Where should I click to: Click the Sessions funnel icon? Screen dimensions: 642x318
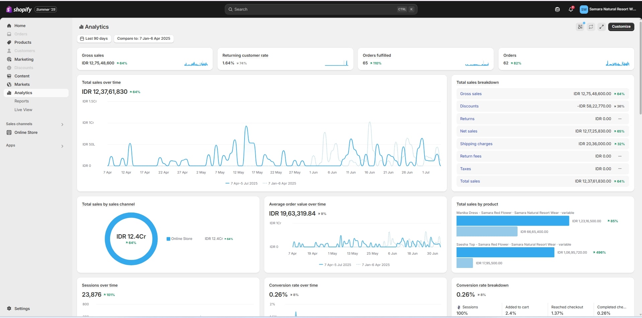click(459, 307)
